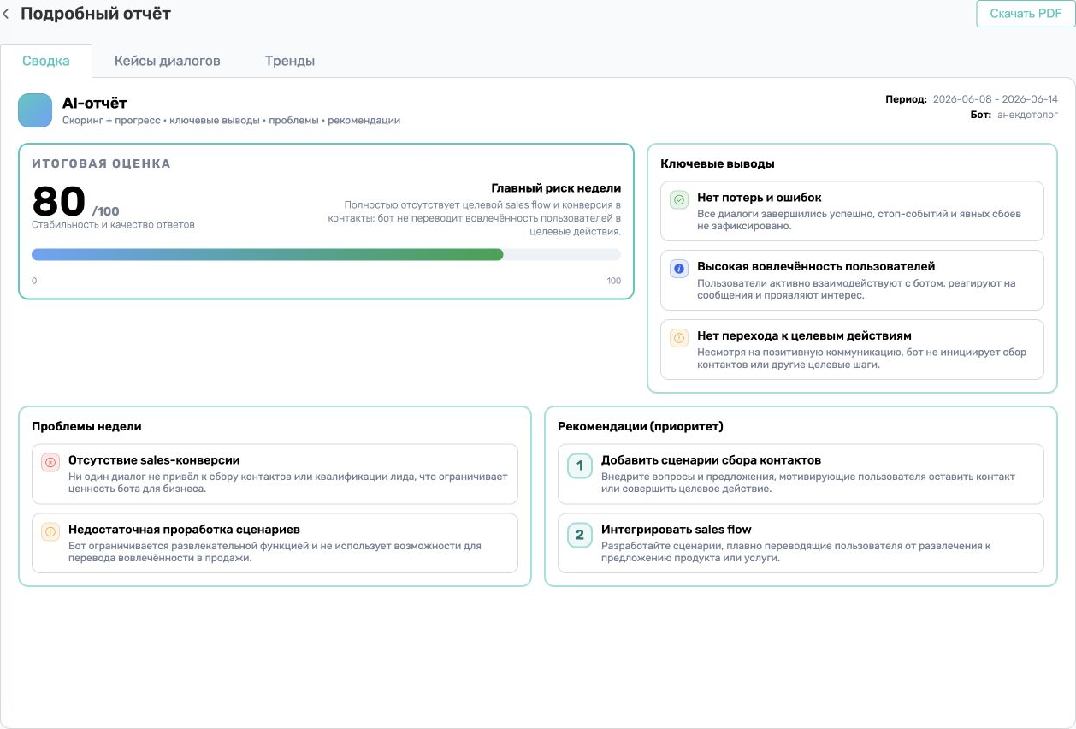The image size is (1076, 729).
Task: Click the Период: label
Action: pos(906,99)
